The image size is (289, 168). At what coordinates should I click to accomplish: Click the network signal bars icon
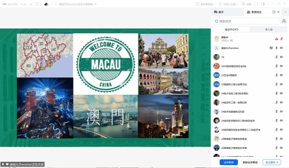[31, 4]
